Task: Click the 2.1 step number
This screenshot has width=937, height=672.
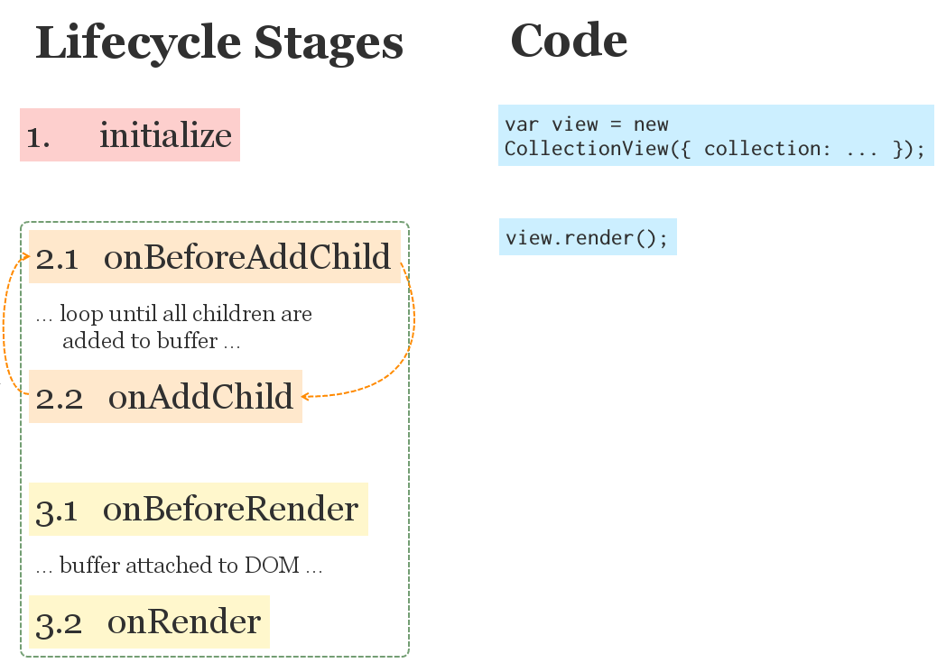Action: 57,259
